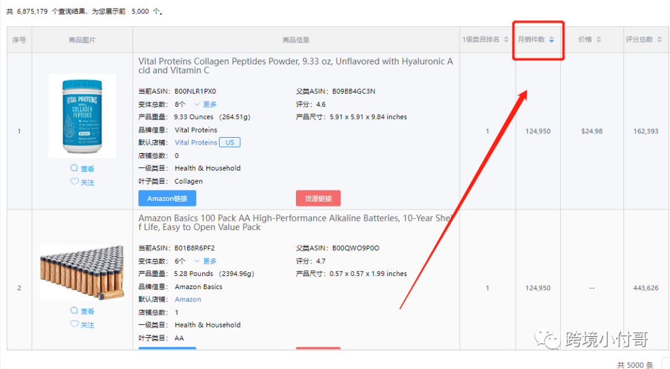Click weight 5.28 Pounds (2394.96g) text
The image size is (670, 369).
click(x=214, y=273)
